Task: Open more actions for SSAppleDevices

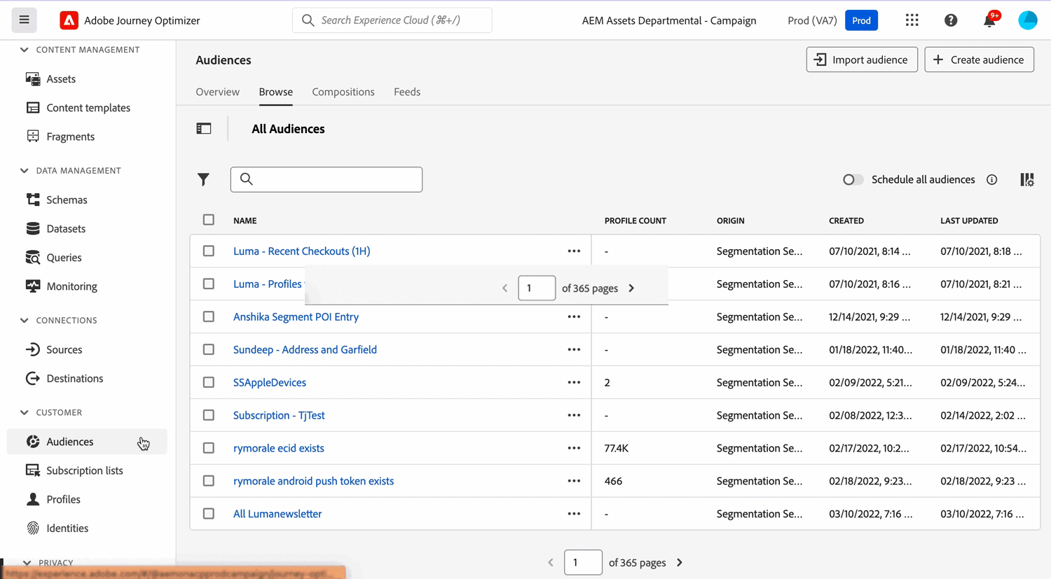Action: pos(574,382)
